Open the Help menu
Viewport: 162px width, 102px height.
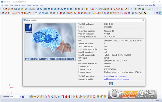pyautogui.click(x=41, y=5)
